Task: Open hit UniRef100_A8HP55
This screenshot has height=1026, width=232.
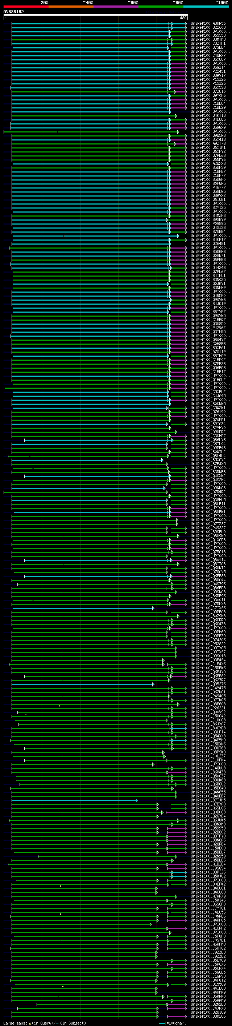Action: pyautogui.click(x=208, y=24)
